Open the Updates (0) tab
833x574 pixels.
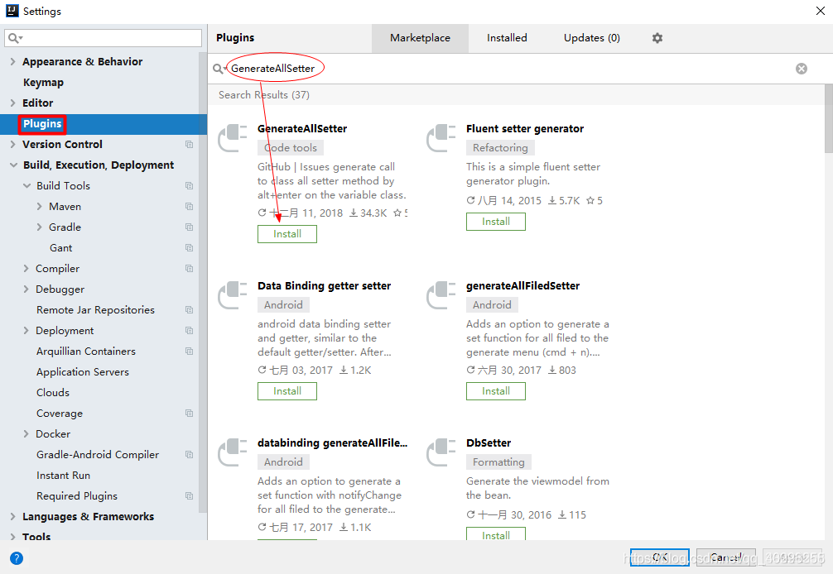pyautogui.click(x=592, y=38)
